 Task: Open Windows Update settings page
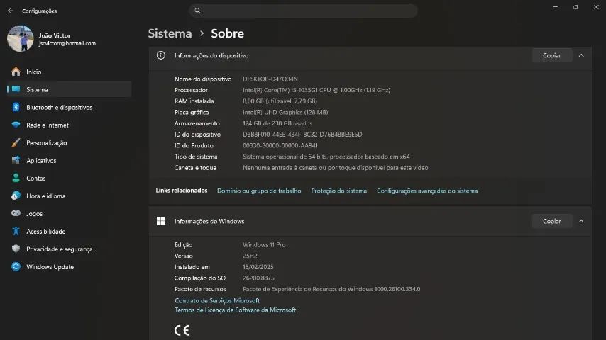click(69, 266)
